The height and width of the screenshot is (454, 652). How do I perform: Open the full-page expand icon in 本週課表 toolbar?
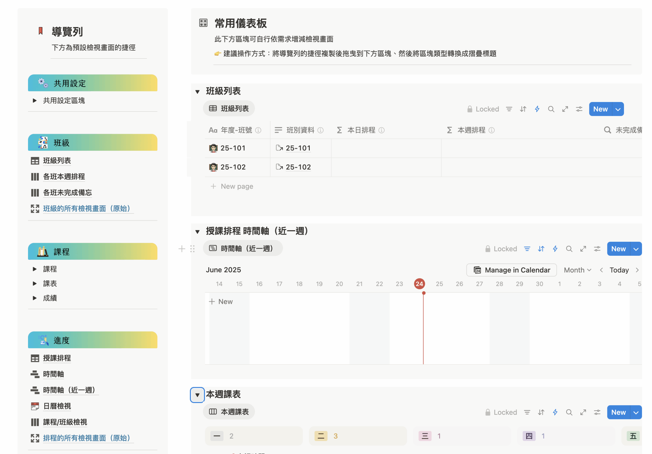pyautogui.click(x=583, y=412)
